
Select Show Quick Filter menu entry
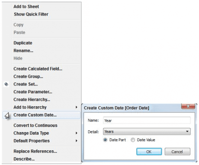[31, 14]
